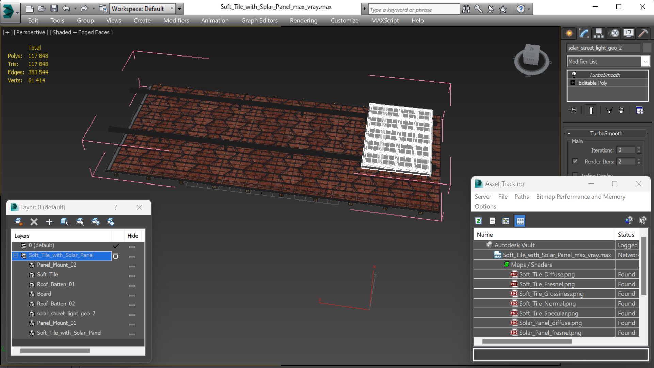Open the Modifiers menu
This screenshot has width=654, height=368.
(x=176, y=20)
